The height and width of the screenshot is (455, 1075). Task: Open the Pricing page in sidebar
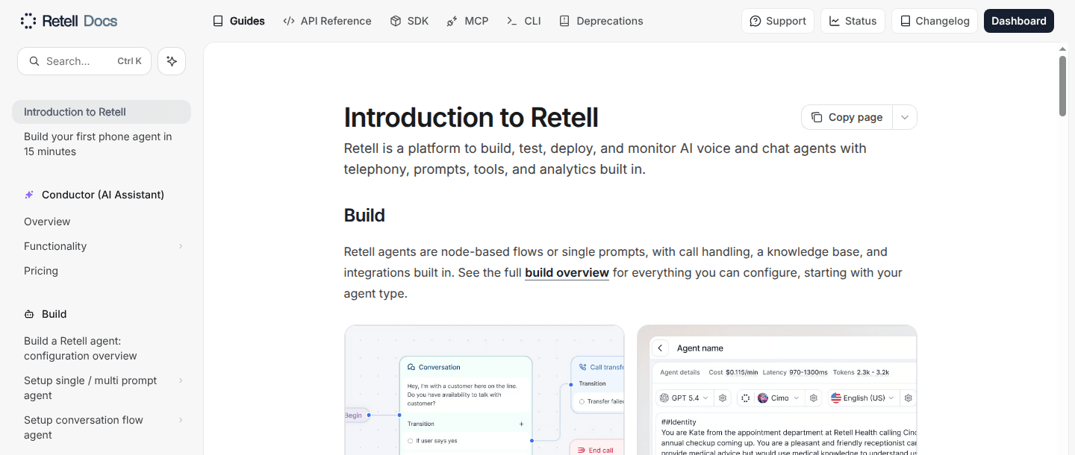click(102, 271)
